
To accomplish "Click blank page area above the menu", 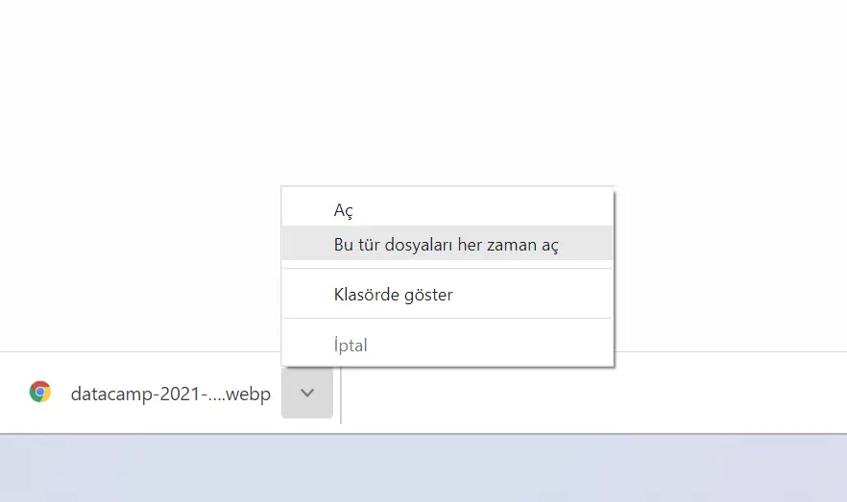I will point(423,92).
